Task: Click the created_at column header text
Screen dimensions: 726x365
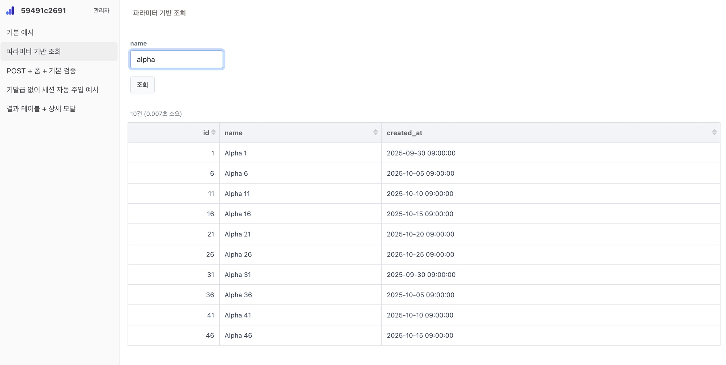Action: [404, 133]
